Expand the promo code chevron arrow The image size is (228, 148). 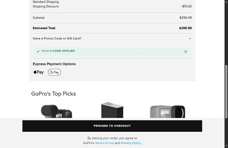point(190,38)
